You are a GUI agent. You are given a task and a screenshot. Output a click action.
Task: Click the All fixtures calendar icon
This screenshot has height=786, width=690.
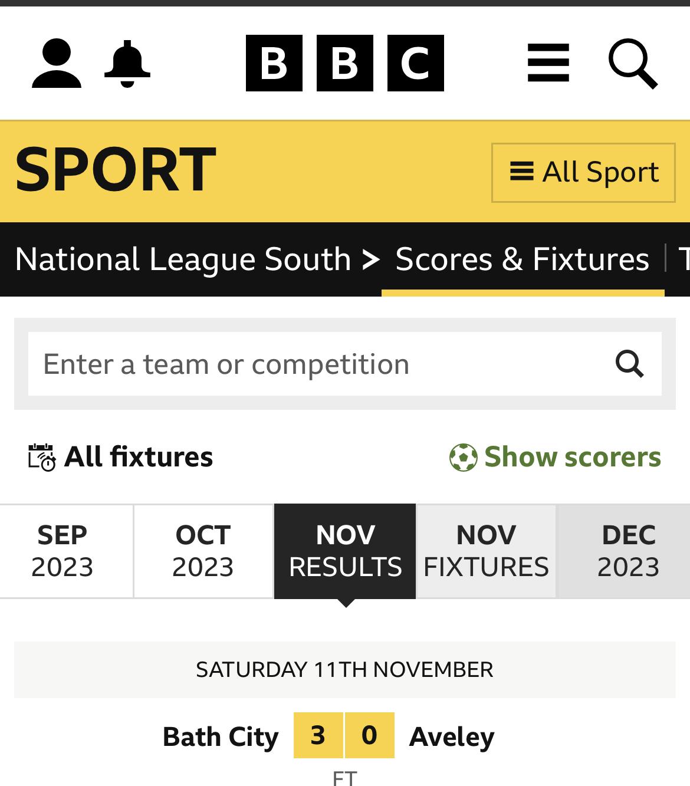[42, 457]
